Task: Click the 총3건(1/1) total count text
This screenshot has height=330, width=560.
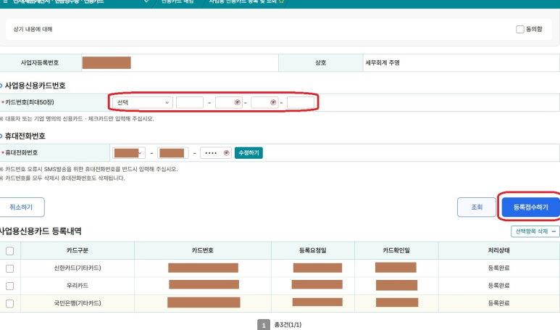Action: (288, 325)
